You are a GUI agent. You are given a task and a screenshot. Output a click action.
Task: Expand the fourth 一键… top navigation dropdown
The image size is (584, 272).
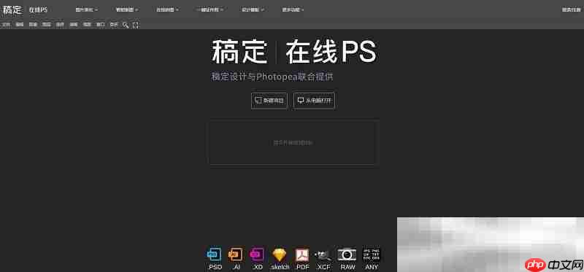click(210, 10)
